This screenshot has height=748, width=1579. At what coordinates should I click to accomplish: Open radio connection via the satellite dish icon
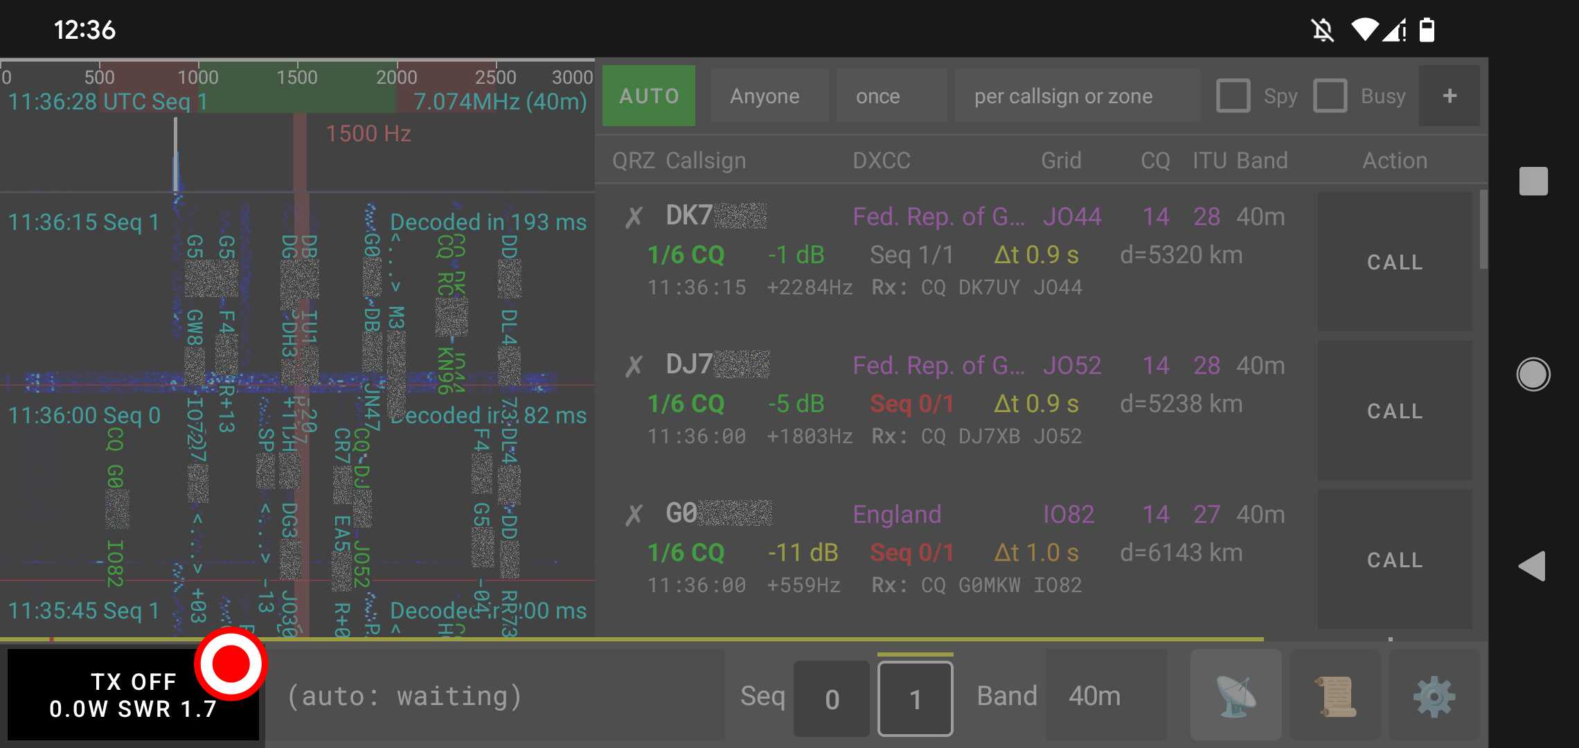1235,695
